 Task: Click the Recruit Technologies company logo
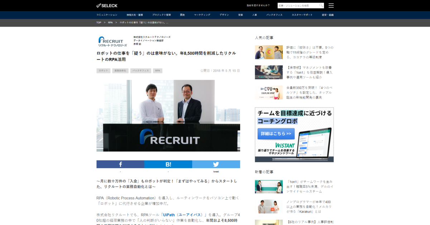[113, 41]
